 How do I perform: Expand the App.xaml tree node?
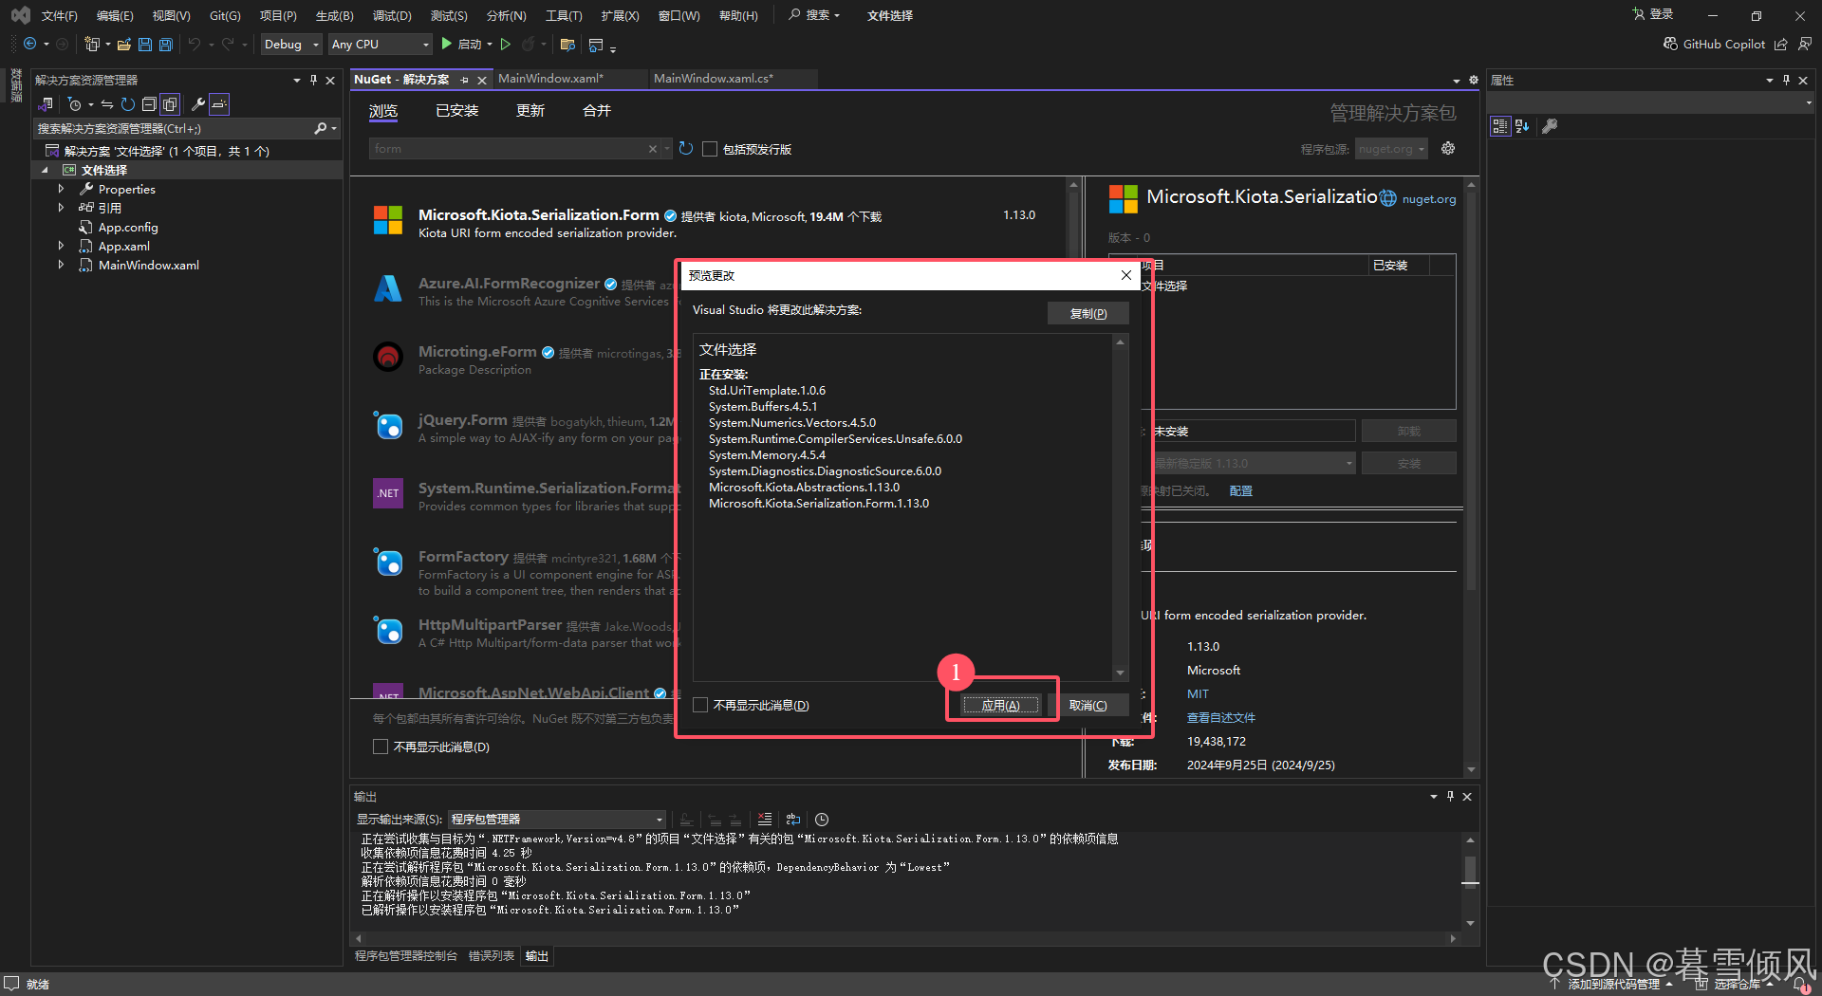[x=61, y=246]
